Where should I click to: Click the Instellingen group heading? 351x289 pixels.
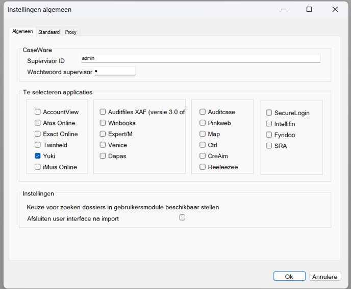tap(38, 194)
